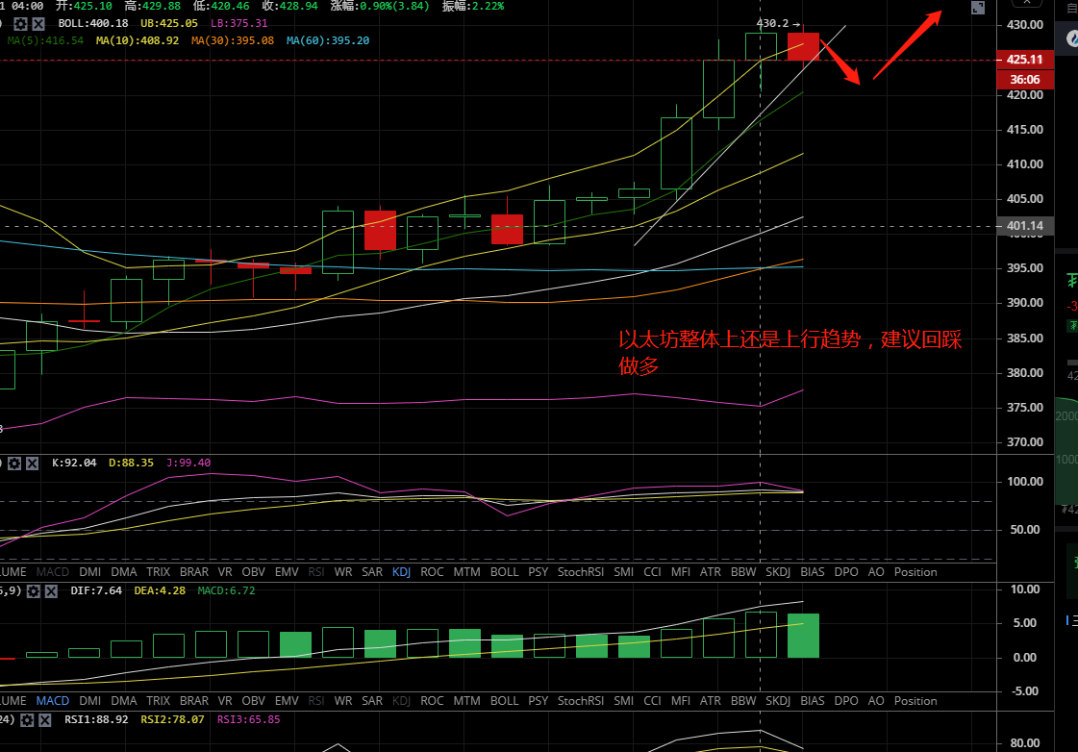Click the red 425.11 current price label
The height and width of the screenshot is (752, 1078).
click(x=1023, y=60)
